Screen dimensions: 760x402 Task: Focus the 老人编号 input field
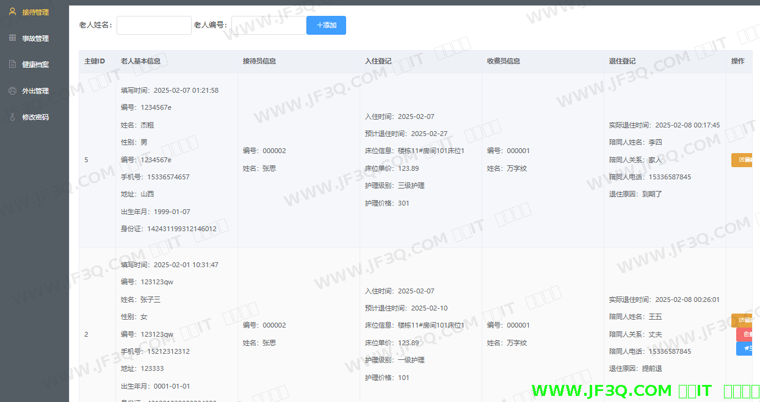click(269, 25)
